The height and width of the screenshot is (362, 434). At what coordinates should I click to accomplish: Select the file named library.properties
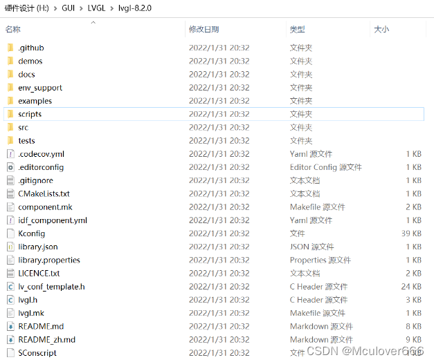tap(49, 260)
